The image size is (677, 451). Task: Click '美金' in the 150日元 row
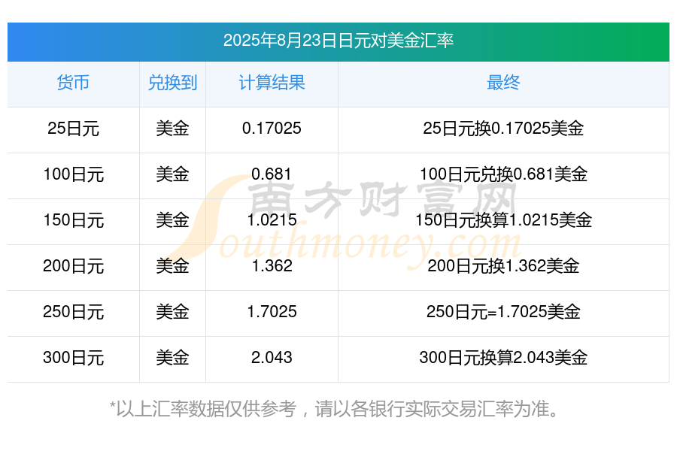[x=172, y=220]
